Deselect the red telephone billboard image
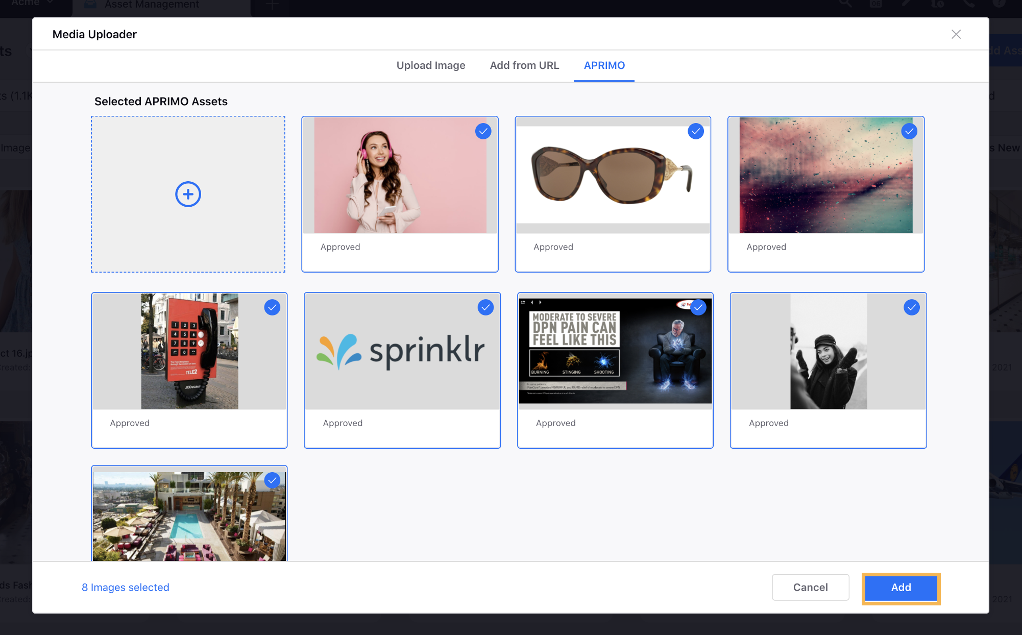Image resolution: width=1022 pixels, height=635 pixels. pos(272,307)
